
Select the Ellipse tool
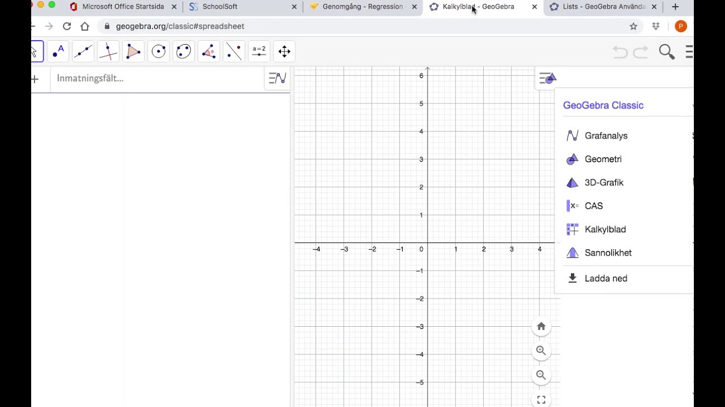(x=184, y=51)
